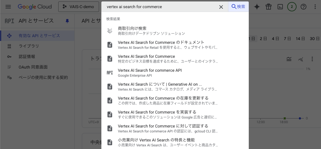
Task: Click the Google Cloud logo
Action: pyautogui.click(x=35, y=7)
